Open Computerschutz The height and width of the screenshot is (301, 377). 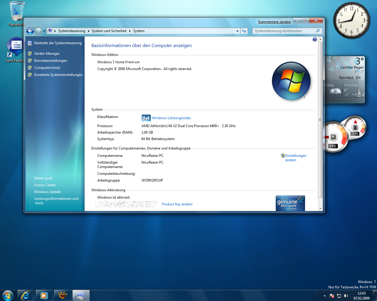tap(47, 68)
